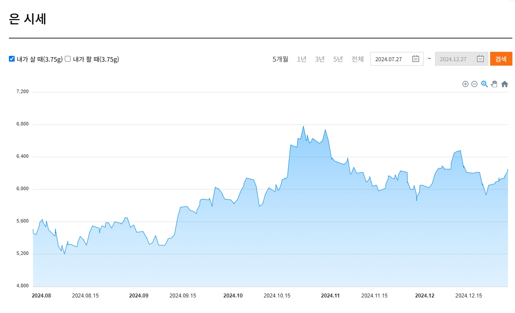
Task: Click the 7,200 y-axis label
Action: pos(22,92)
